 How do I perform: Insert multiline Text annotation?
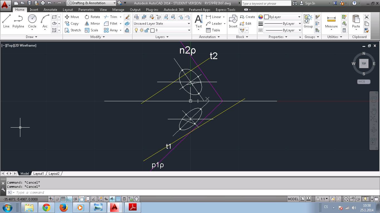click(x=199, y=21)
